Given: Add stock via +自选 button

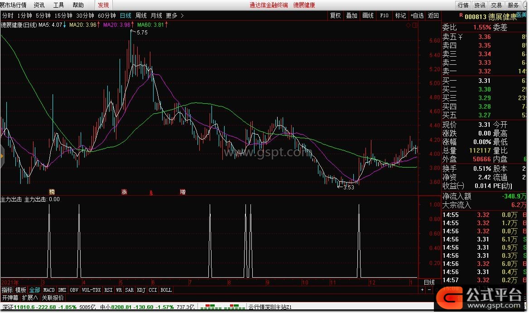Looking at the screenshot, I should [417, 15].
